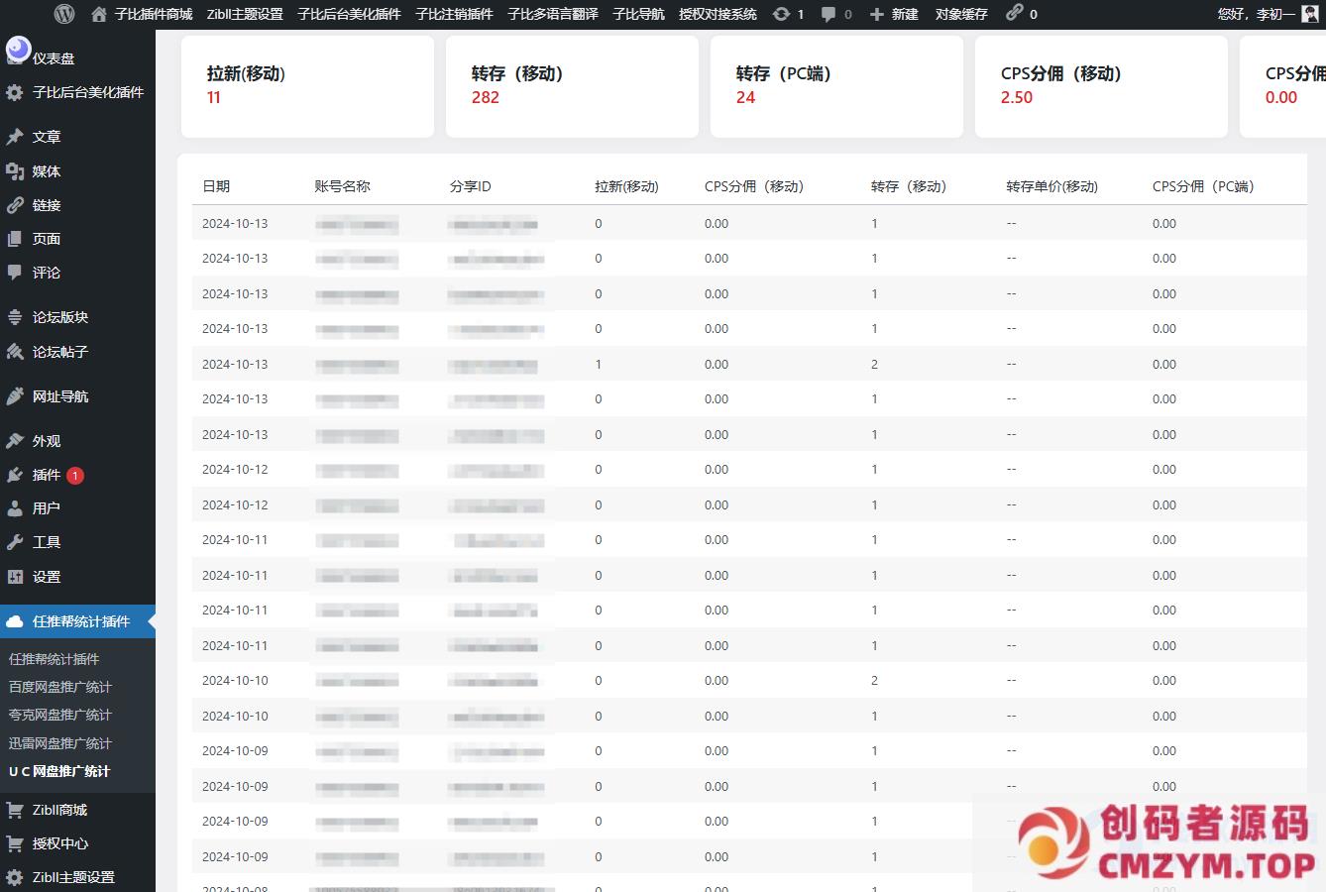Open 媒体 media library in sidebar
Viewport: 1326px width, 892px height.
[47, 171]
